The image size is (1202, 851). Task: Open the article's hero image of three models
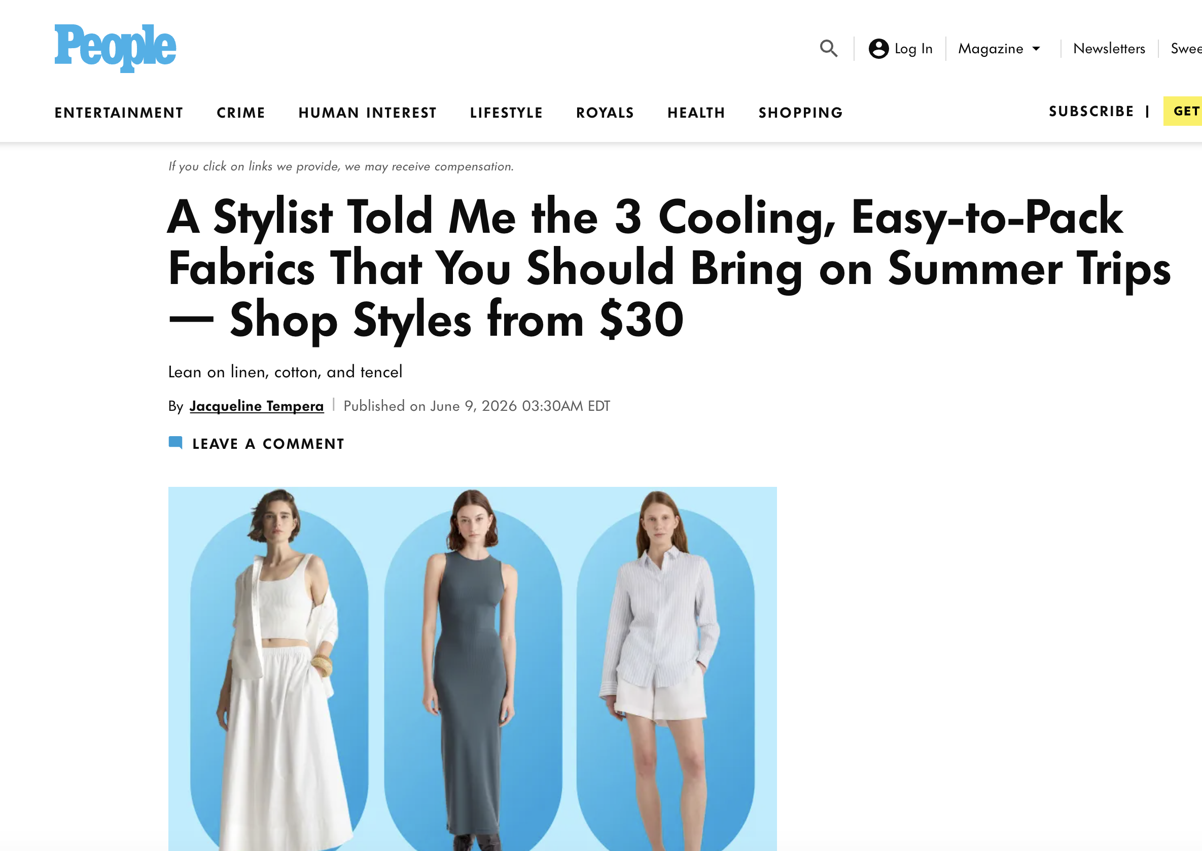click(472, 668)
